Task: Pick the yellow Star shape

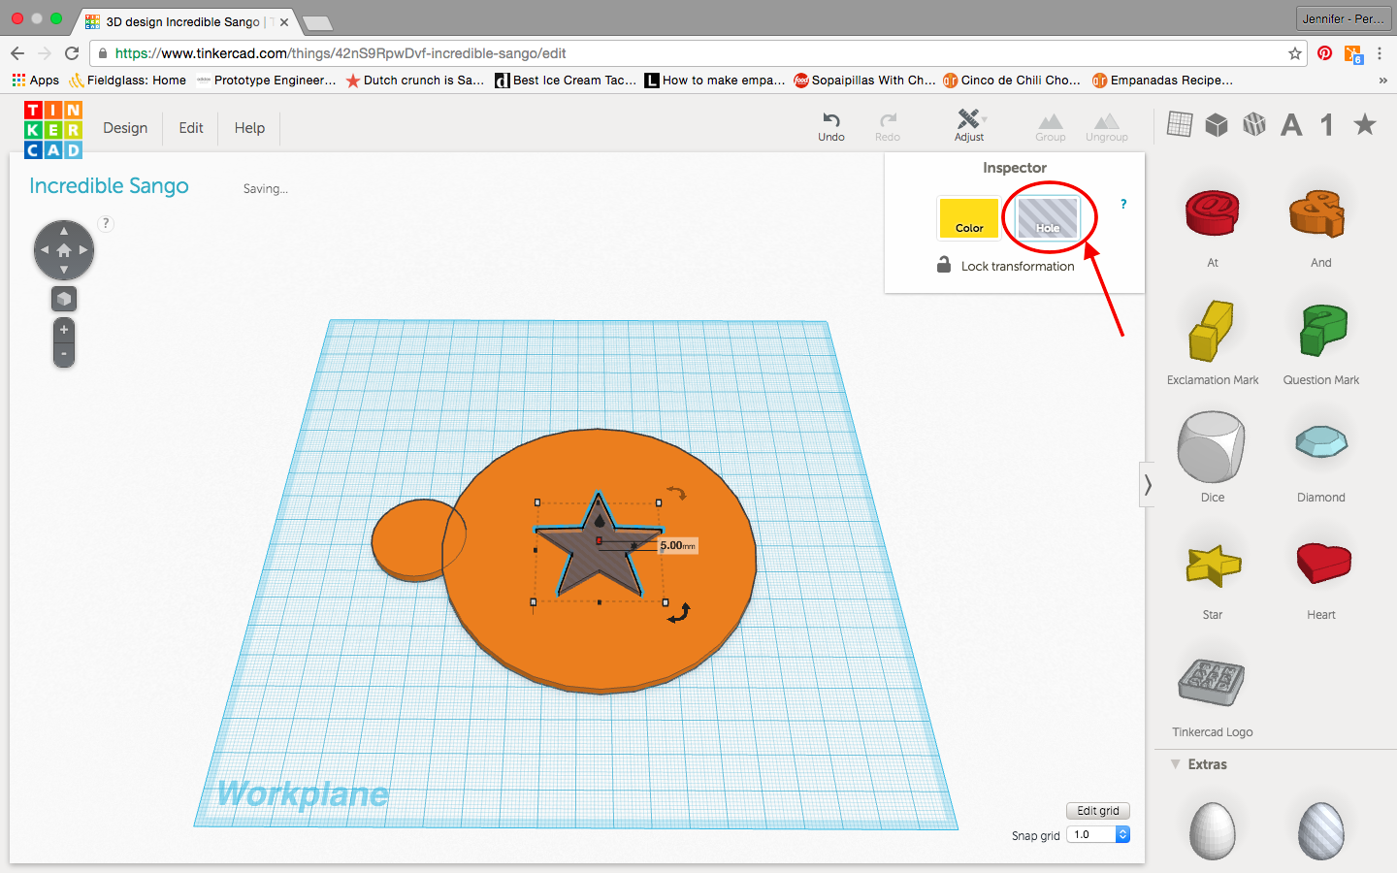Action: pyautogui.click(x=1213, y=566)
